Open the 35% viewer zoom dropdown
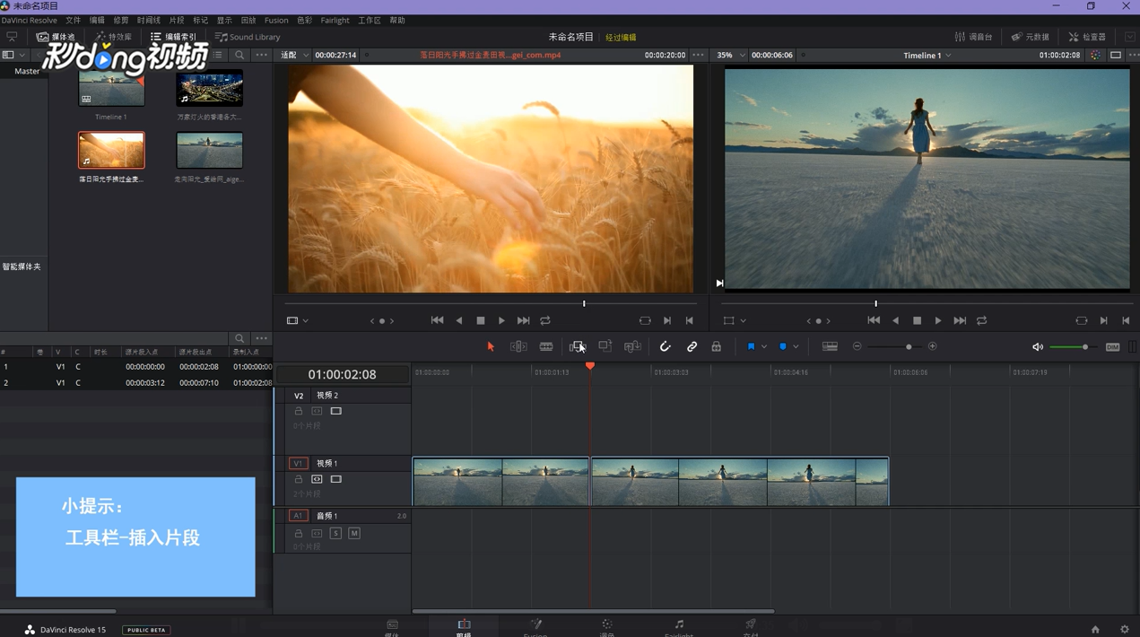 coord(730,55)
